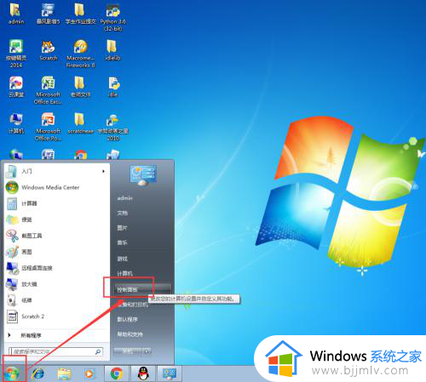Launch the idle Python desktop shortcut
The width and height of the screenshot is (426, 382).
point(113,87)
